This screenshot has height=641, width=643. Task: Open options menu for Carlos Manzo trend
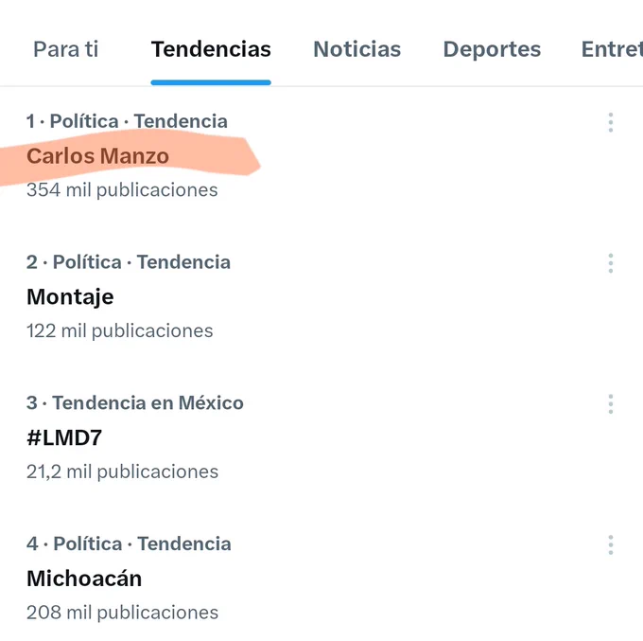coord(611,122)
